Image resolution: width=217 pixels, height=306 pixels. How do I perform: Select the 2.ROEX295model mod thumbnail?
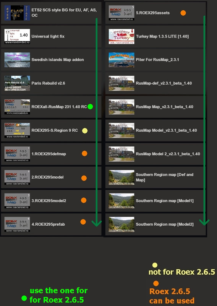[17, 177]
